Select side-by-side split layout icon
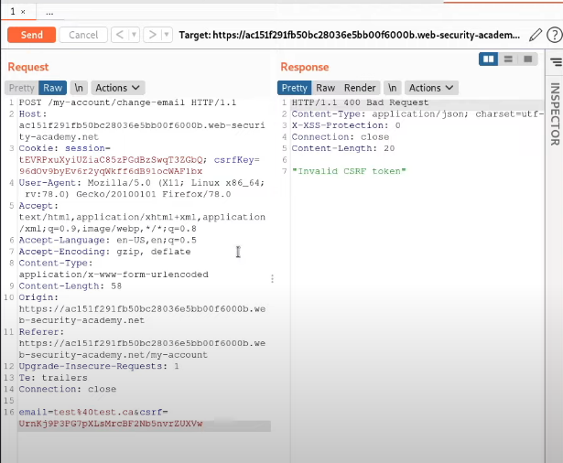The image size is (563, 463). (488, 59)
